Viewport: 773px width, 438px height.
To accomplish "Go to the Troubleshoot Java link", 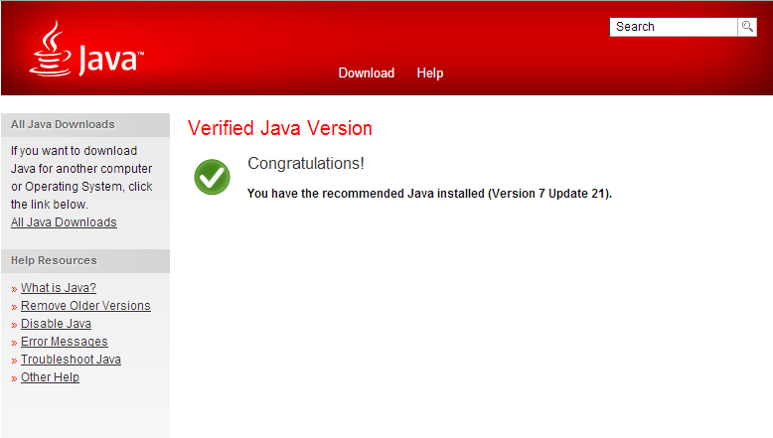I will (x=71, y=360).
